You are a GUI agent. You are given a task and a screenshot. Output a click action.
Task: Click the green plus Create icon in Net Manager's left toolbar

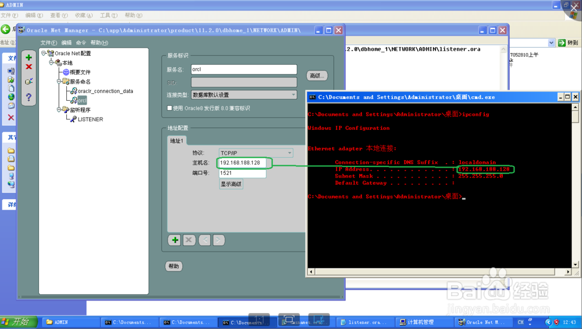tap(29, 58)
